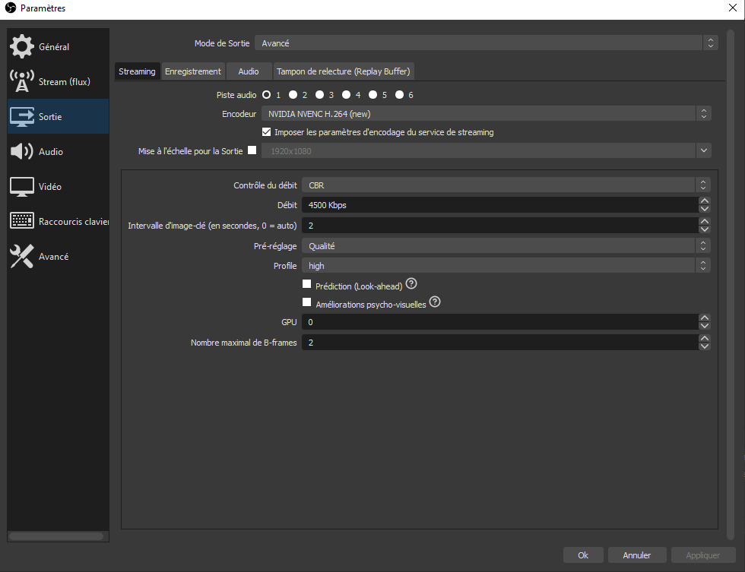This screenshot has height=572, width=745.
Task: Click the OBS logo in title bar
Action: 11,8
